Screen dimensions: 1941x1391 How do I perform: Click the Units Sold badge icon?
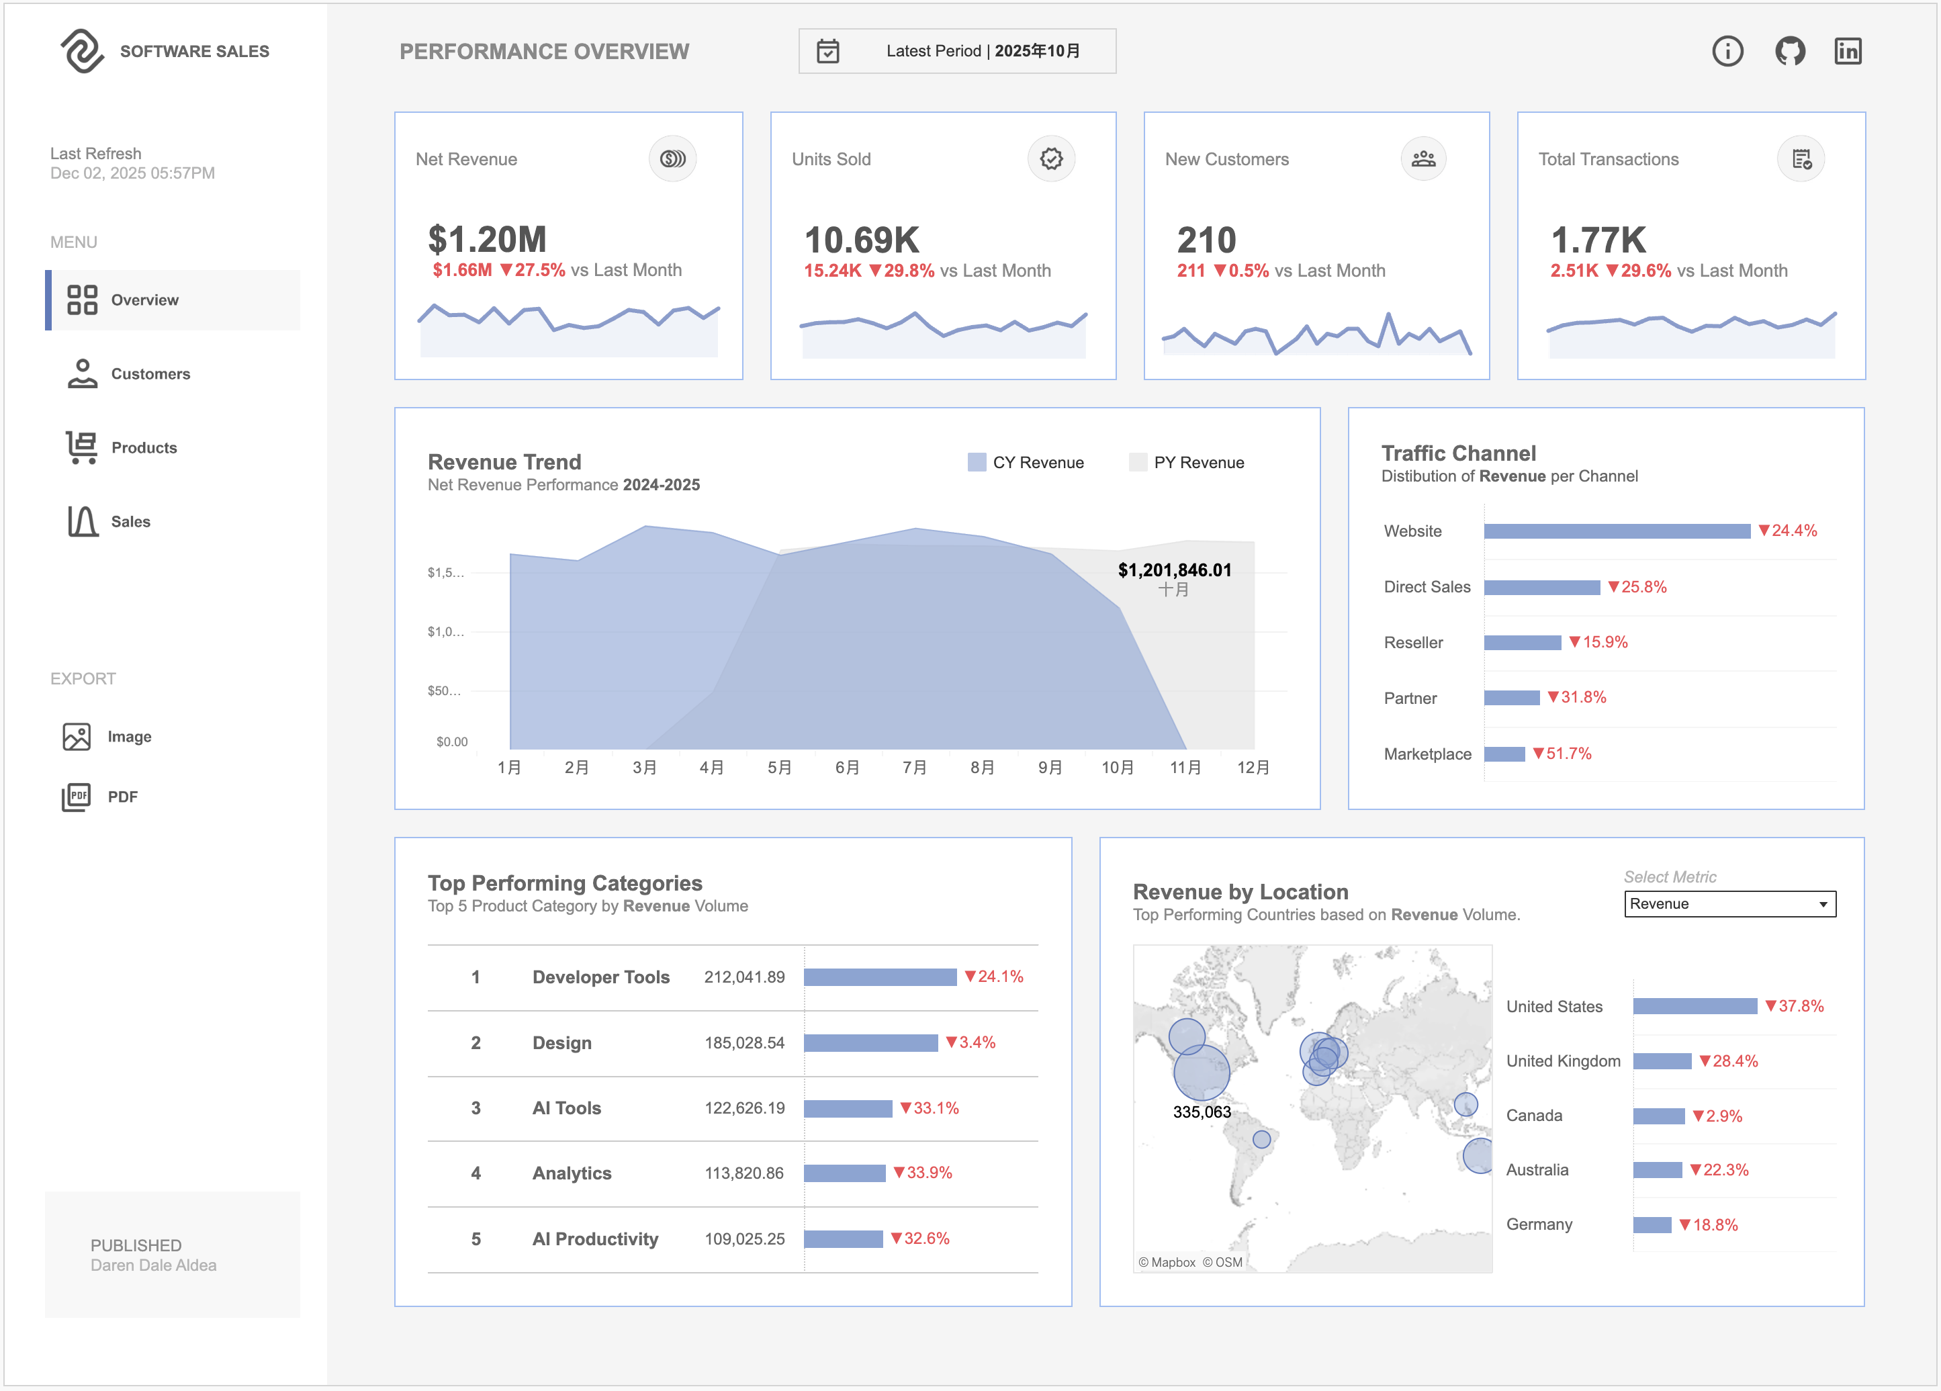coord(1051,159)
